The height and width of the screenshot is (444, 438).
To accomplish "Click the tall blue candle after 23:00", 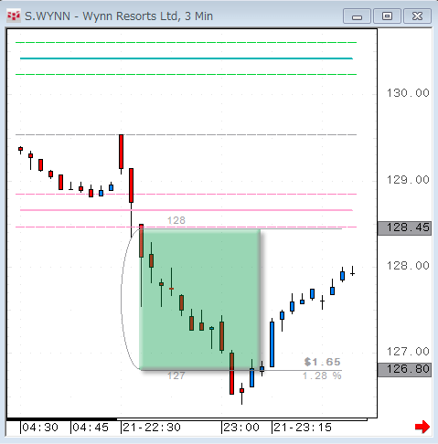I will tap(272, 344).
